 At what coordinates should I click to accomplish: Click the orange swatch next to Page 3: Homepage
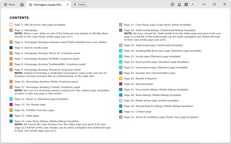tap(11, 30)
